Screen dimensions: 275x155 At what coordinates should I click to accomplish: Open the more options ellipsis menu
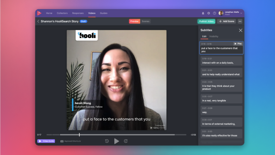click(240, 21)
